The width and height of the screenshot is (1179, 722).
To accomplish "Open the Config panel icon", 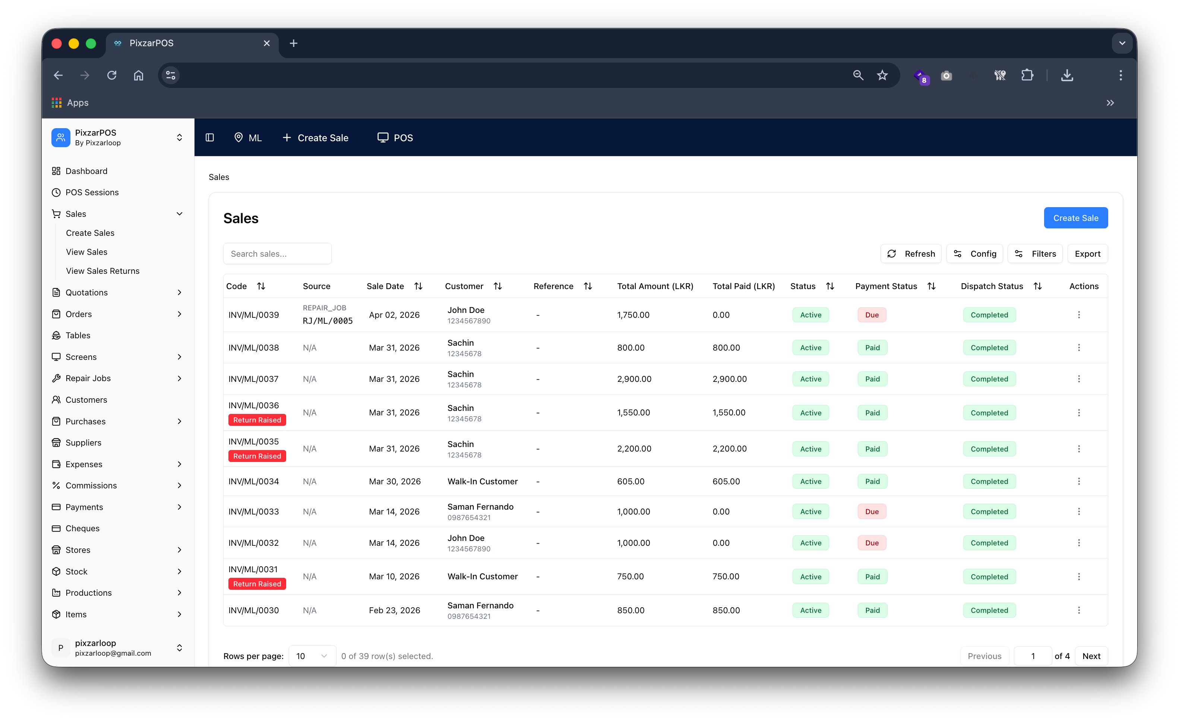I will tap(957, 254).
